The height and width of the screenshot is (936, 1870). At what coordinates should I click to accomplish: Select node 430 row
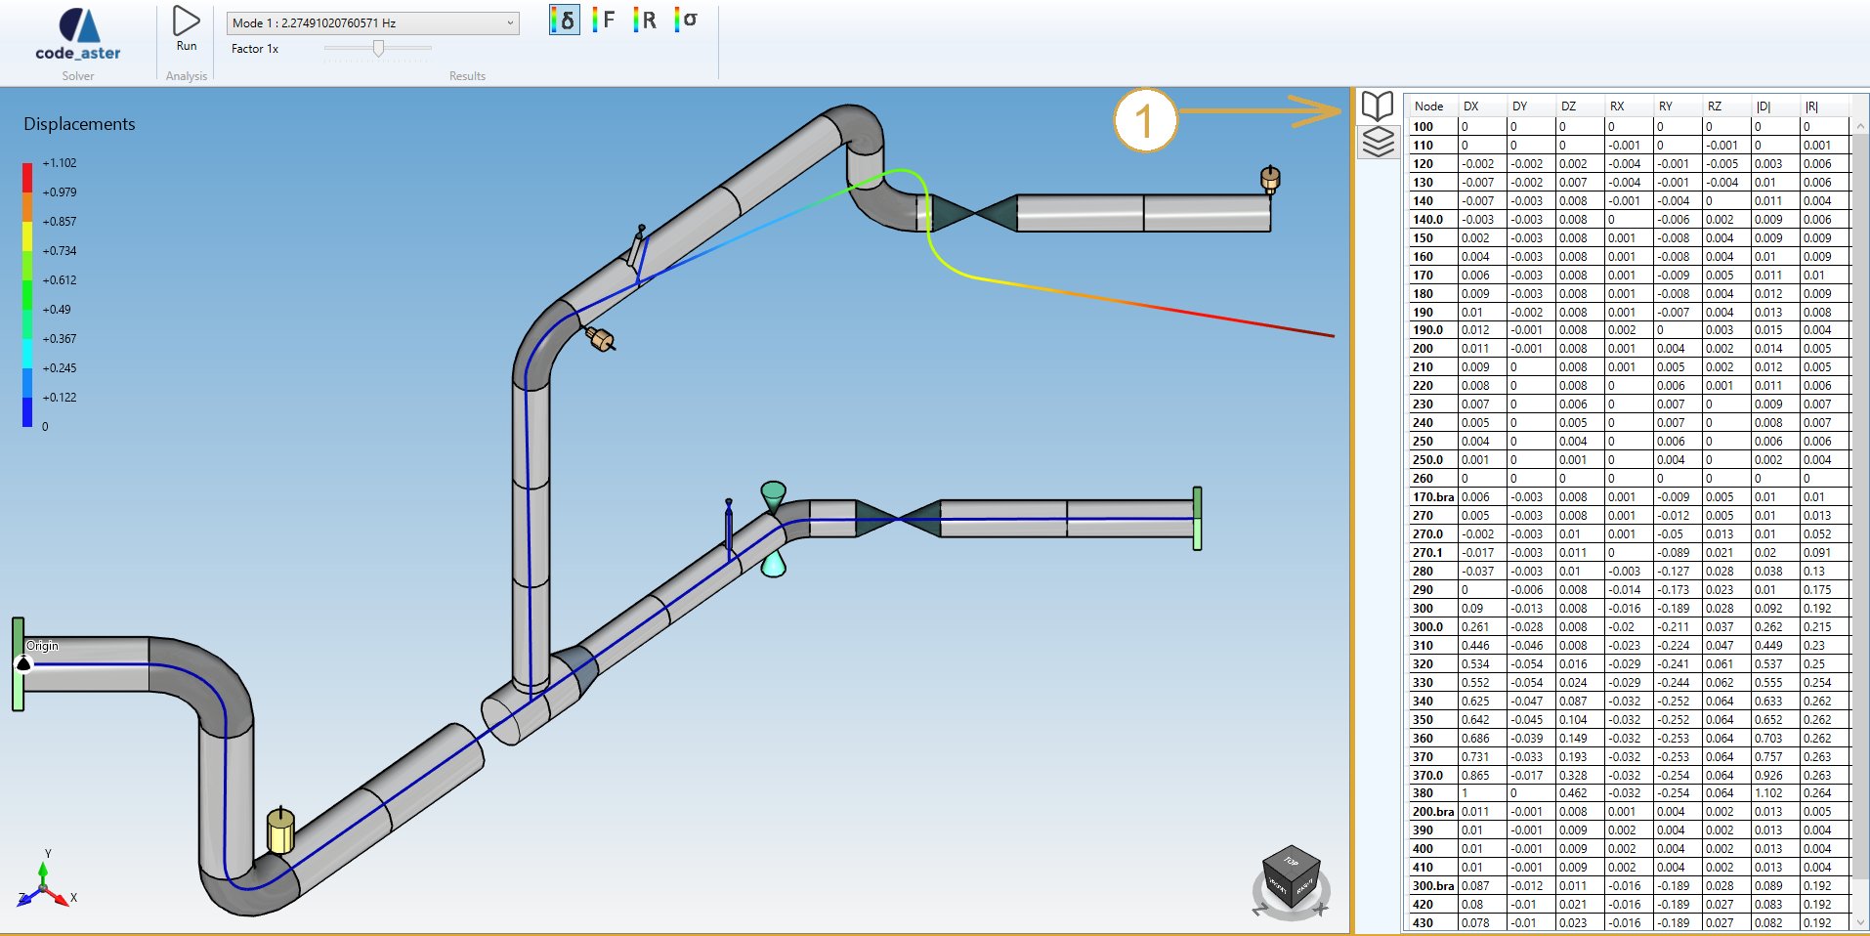(1629, 923)
